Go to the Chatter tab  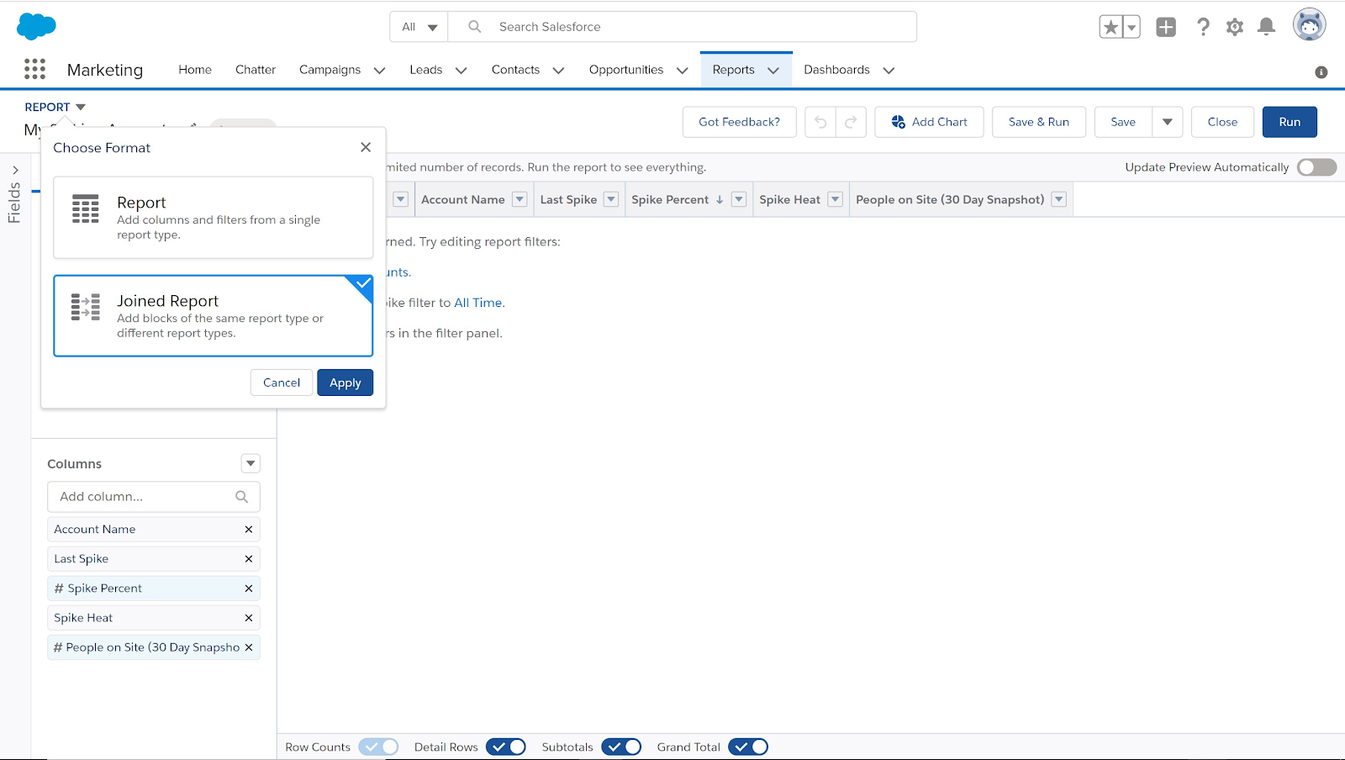256,70
